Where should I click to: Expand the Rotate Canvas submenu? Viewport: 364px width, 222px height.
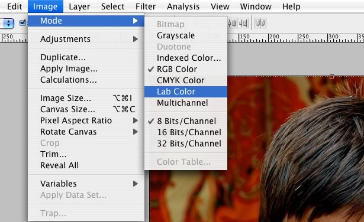86,132
